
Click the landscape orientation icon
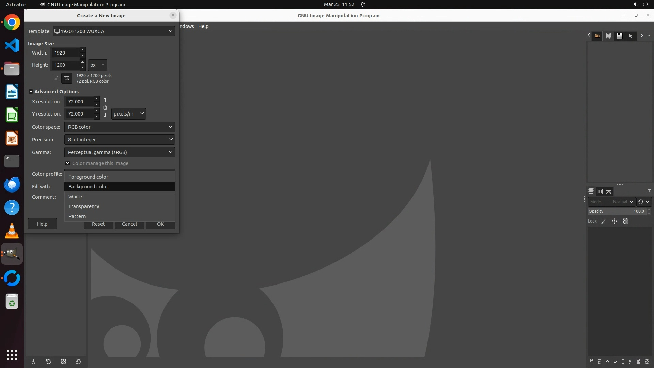[67, 78]
